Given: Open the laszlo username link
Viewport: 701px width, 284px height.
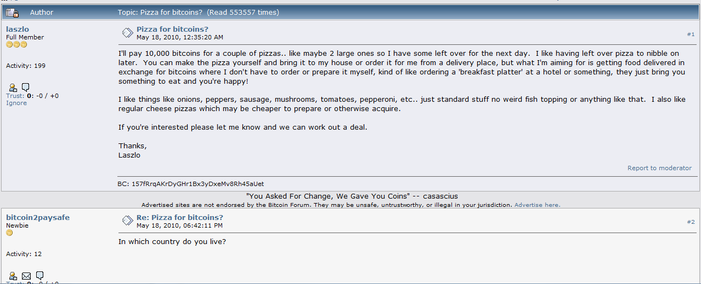Looking at the screenshot, I should coord(16,29).
